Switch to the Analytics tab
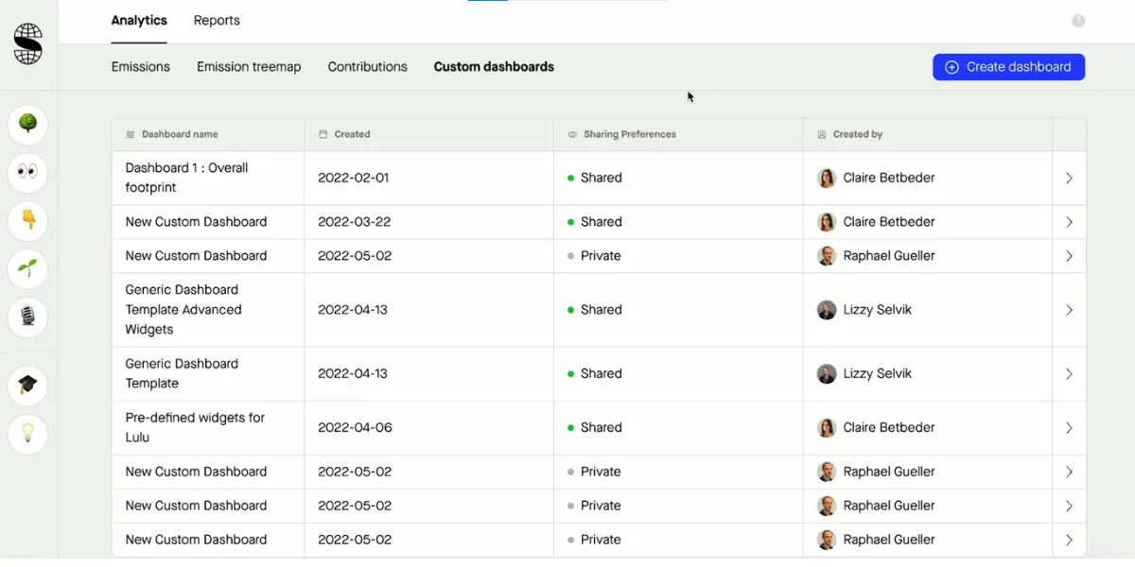The image size is (1135, 567). [x=139, y=21]
